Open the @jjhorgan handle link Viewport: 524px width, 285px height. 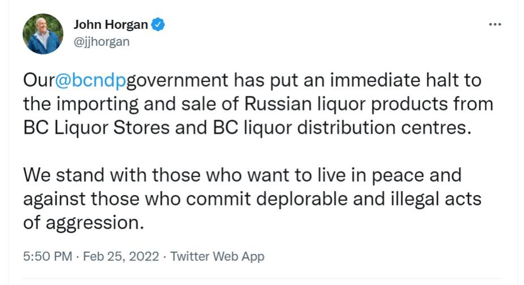click(x=101, y=41)
